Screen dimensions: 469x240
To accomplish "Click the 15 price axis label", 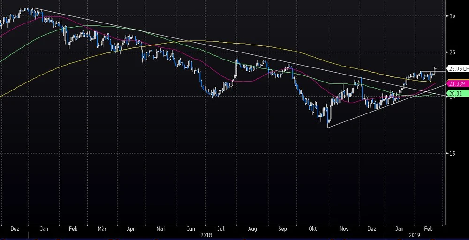I will 452,153.
